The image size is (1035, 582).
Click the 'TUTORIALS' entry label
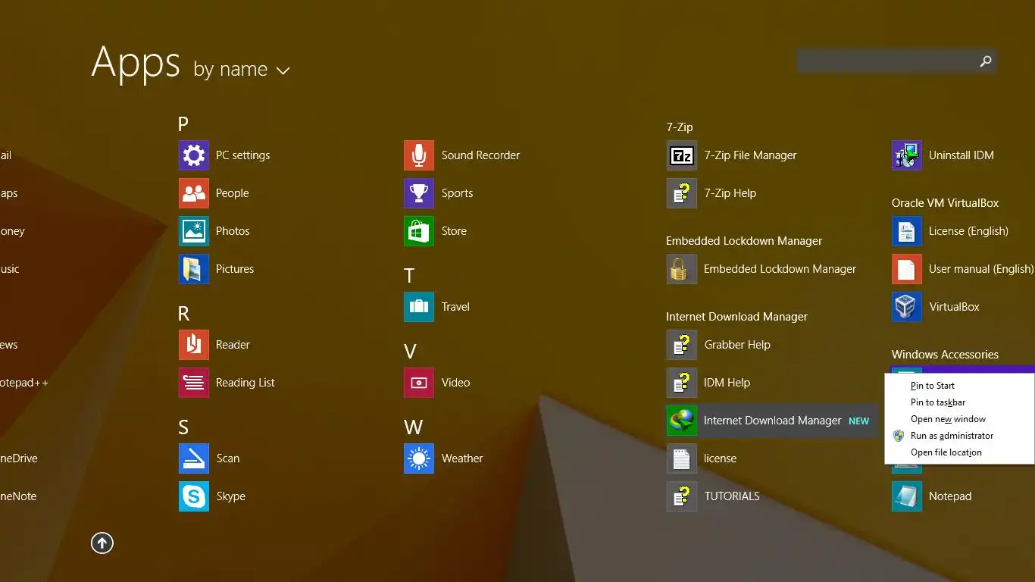731,496
